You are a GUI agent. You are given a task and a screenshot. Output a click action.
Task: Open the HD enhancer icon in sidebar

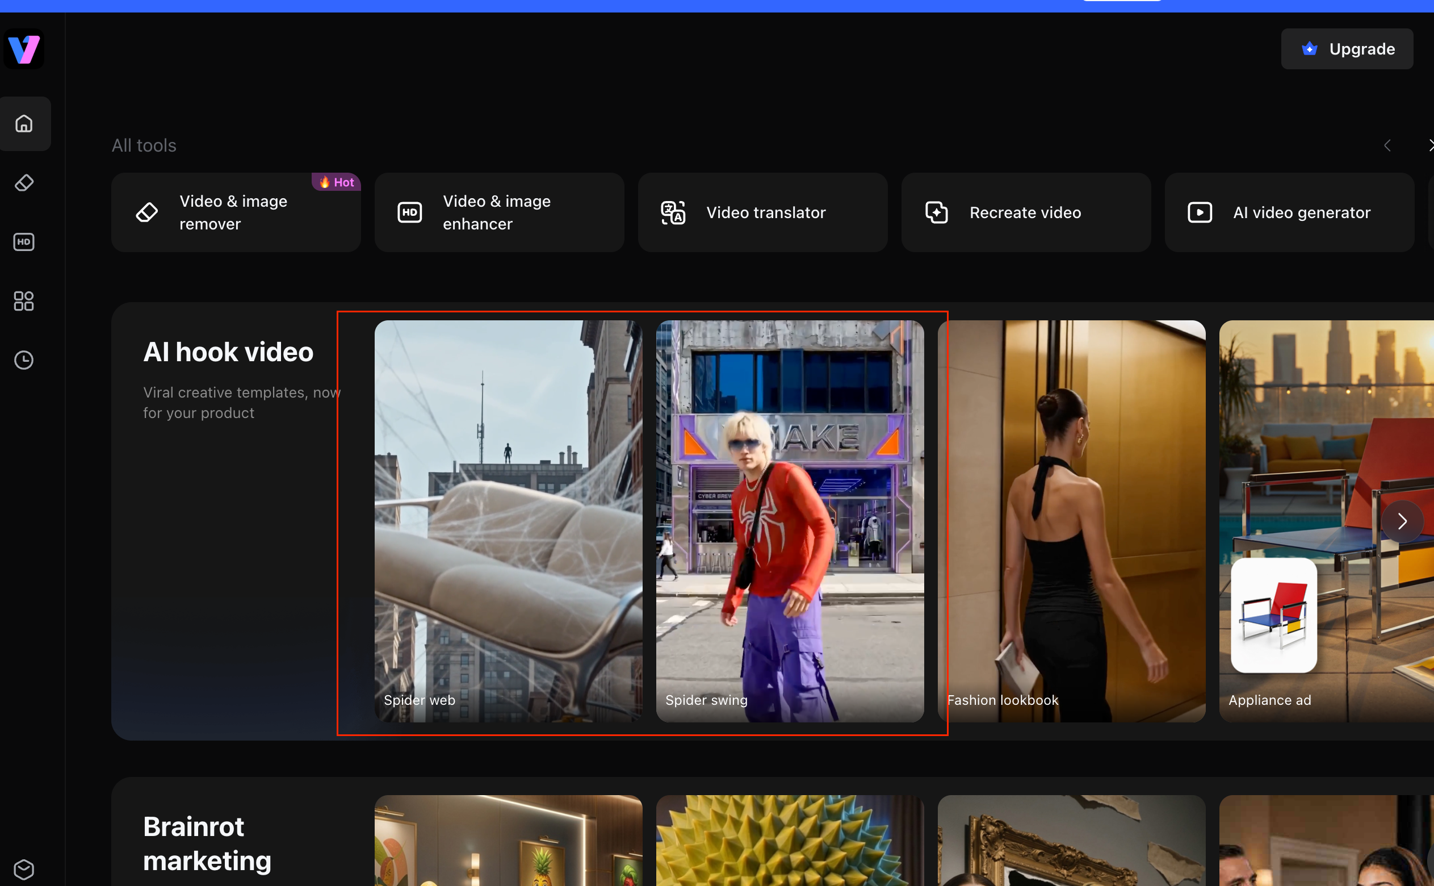(24, 242)
